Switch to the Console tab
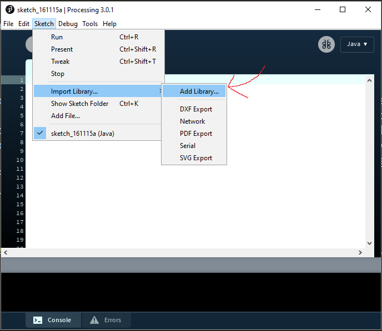 pos(53,320)
